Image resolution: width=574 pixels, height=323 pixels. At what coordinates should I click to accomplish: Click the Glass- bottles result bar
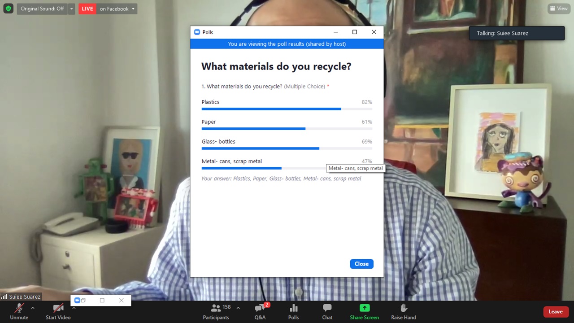pos(287,148)
